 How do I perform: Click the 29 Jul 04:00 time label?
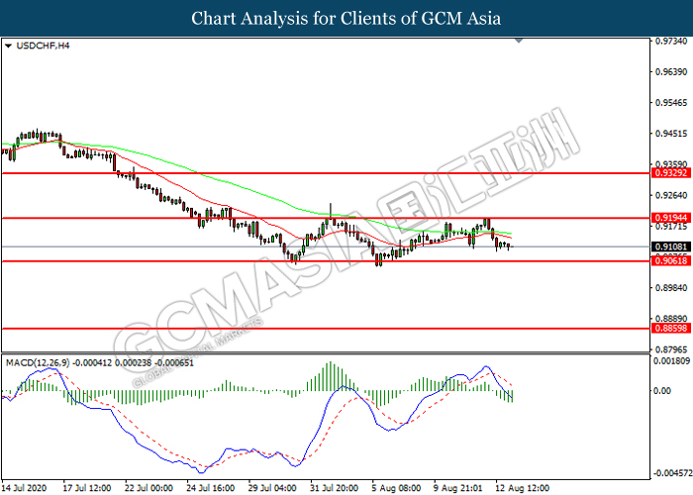coord(272,488)
